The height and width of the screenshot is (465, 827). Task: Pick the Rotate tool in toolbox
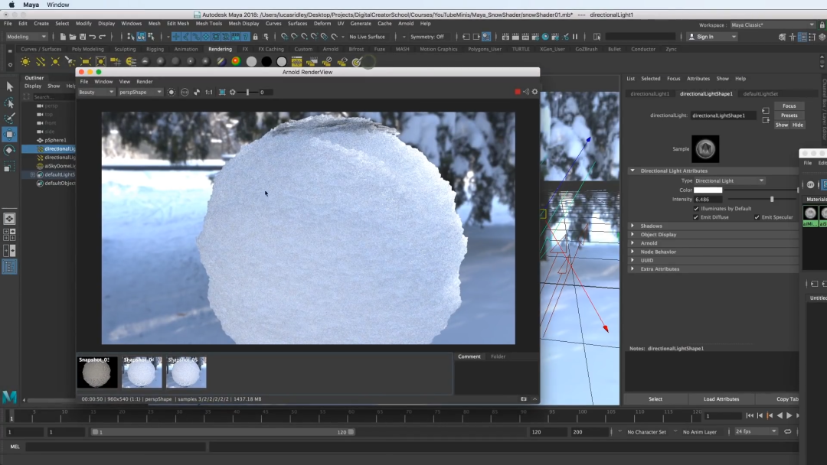9,151
